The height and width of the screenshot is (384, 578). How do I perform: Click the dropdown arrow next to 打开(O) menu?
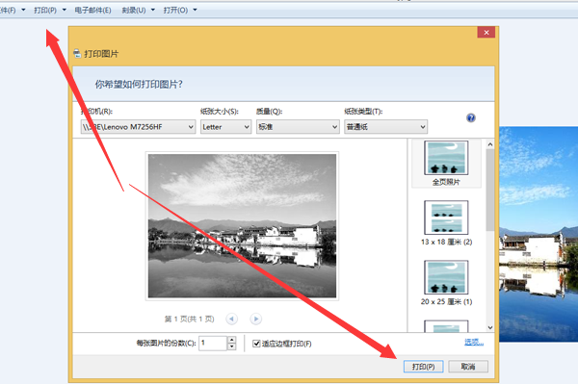coord(195,10)
